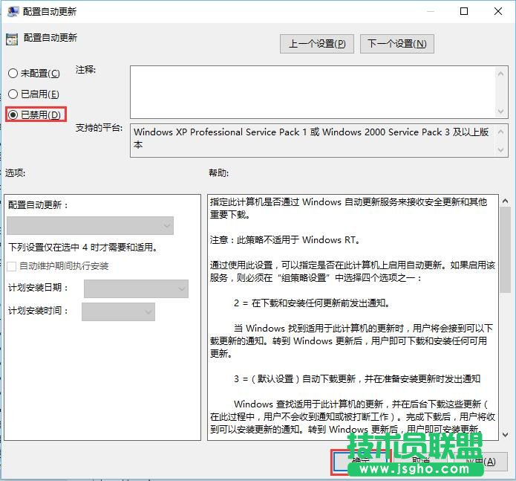This screenshot has width=516, height=481.
Task: Expand the 计划安装时间 dropdown
Action: pyautogui.click(x=118, y=311)
